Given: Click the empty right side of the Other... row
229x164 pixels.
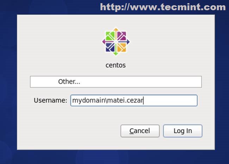Looking at the screenshot, I should [158, 82].
